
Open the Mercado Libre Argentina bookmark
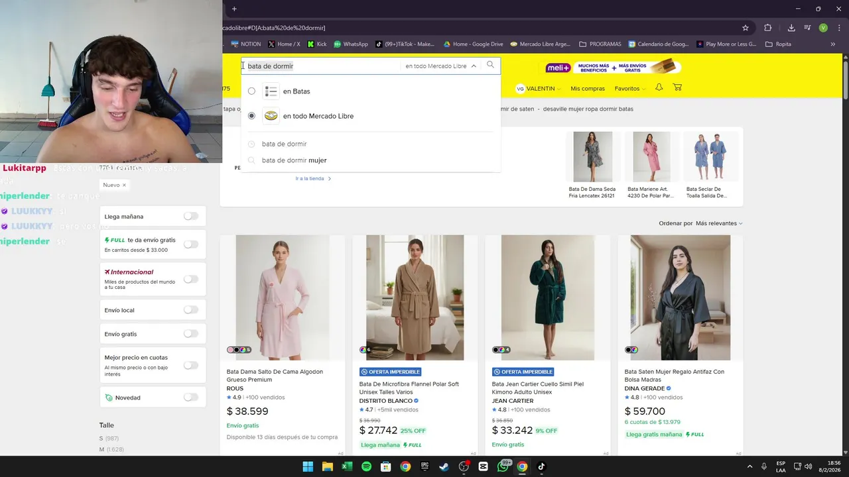pyautogui.click(x=540, y=44)
